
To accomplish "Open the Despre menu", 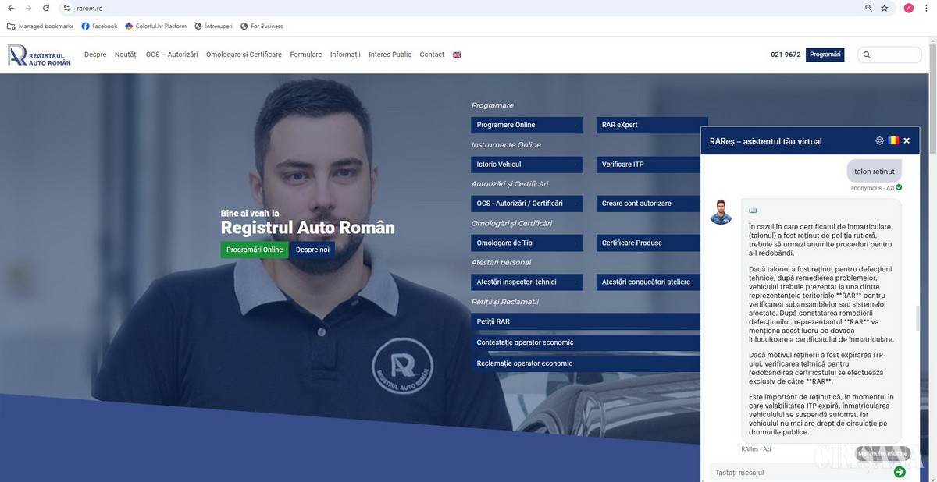I will pyautogui.click(x=95, y=55).
